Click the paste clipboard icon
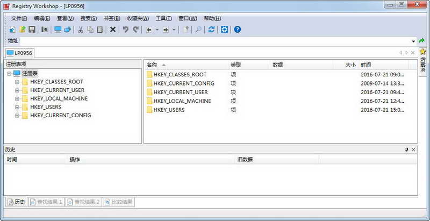The image size is (430, 221). coord(100,30)
